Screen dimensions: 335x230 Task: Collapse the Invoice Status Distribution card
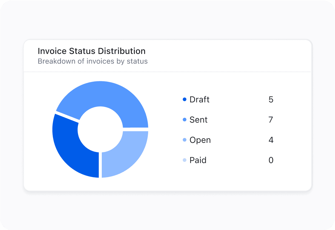(x=91, y=51)
